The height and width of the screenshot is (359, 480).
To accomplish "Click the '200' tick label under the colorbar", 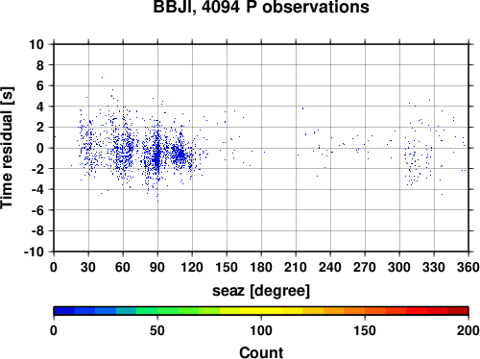I will (468, 330).
